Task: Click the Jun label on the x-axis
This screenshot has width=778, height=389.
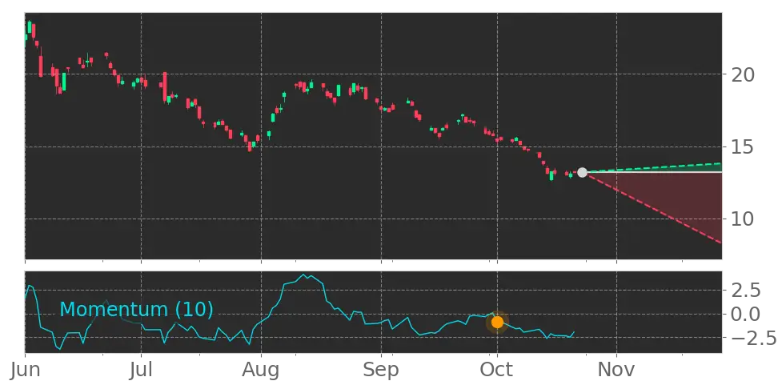Action: pyautogui.click(x=26, y=371)
